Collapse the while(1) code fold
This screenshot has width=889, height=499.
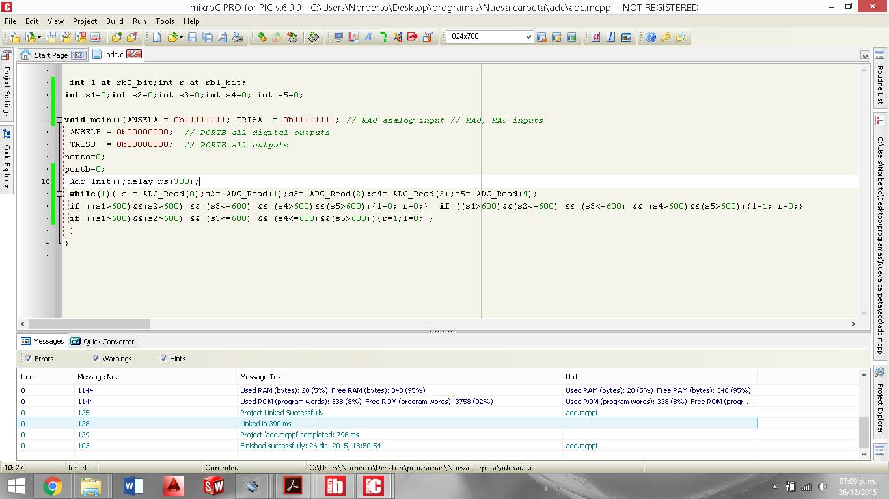tap(59, 194)
